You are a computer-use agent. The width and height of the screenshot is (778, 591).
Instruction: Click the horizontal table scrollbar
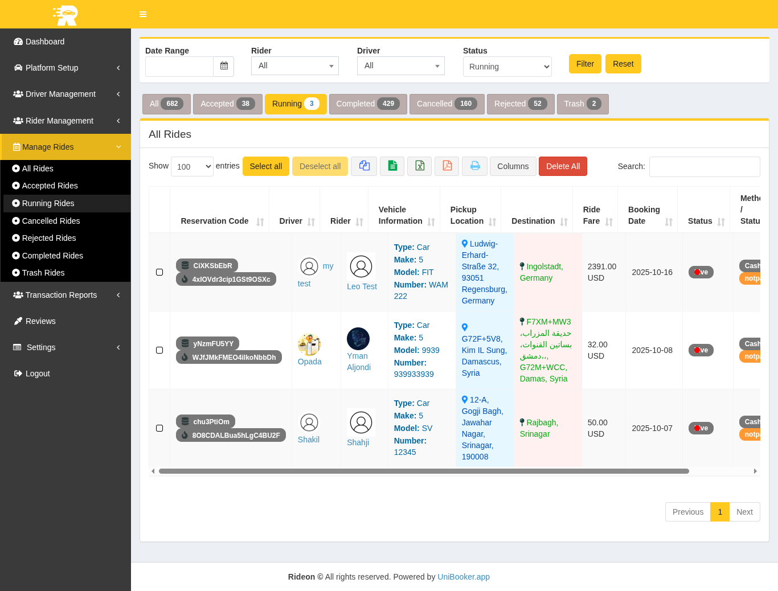(x=423, y=471)
